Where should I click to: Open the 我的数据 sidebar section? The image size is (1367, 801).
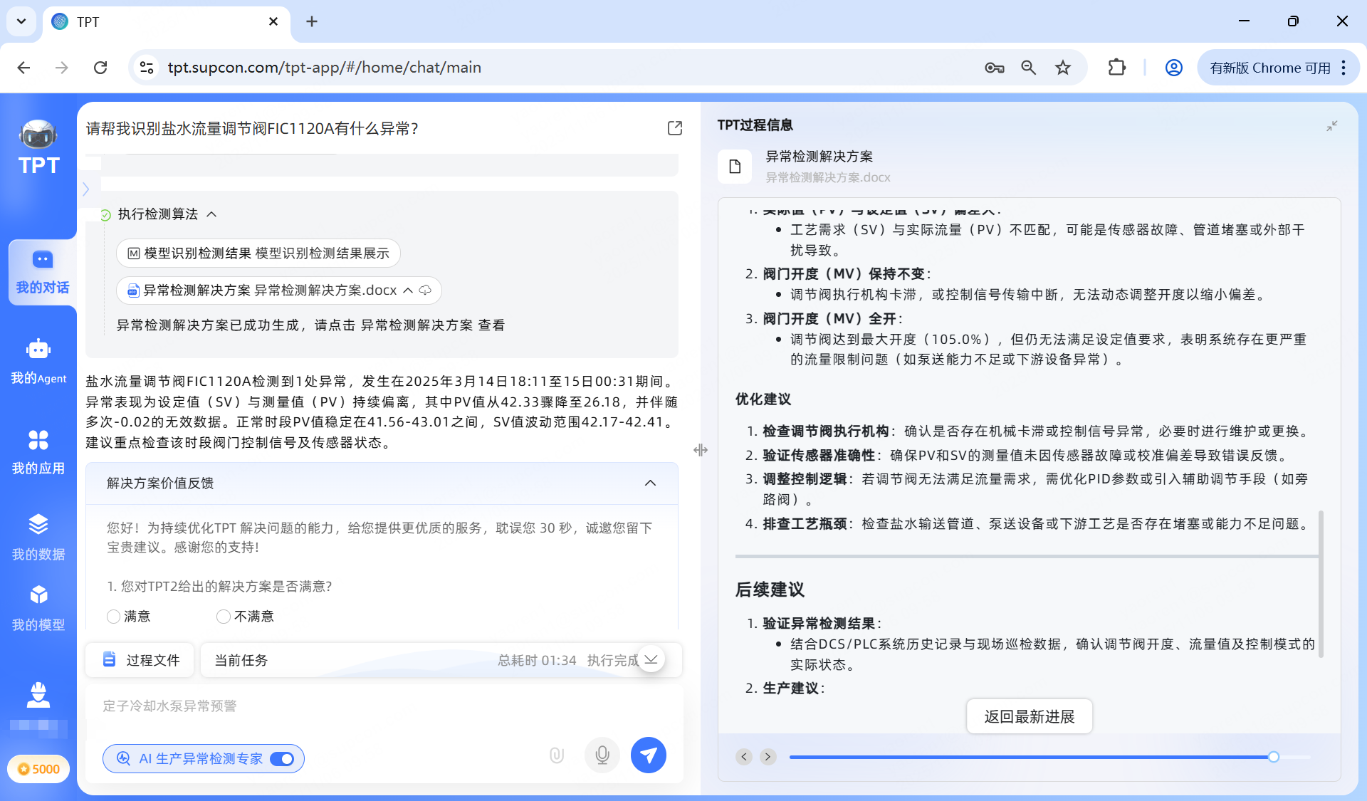(38, 536)
